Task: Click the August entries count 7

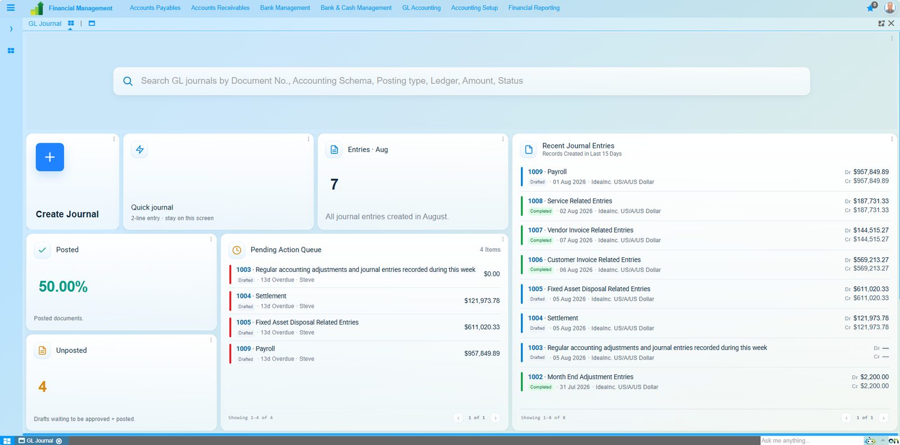Action: click(x=334, y=184)
